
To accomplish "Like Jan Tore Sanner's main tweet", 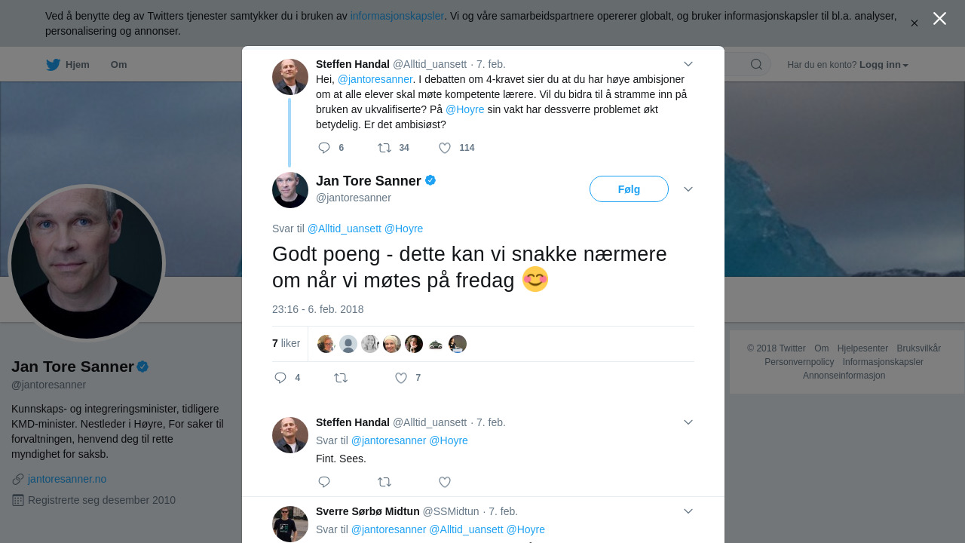I will (401, 378).
